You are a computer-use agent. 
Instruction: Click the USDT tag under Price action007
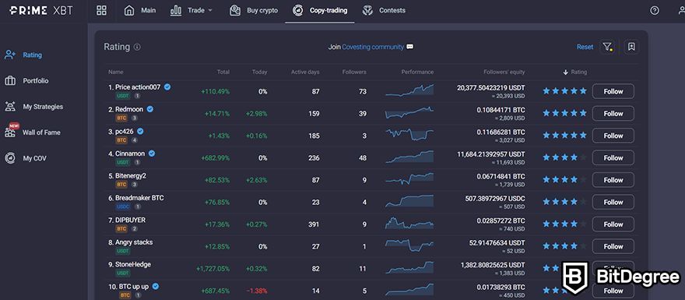(x=123, y=96)
